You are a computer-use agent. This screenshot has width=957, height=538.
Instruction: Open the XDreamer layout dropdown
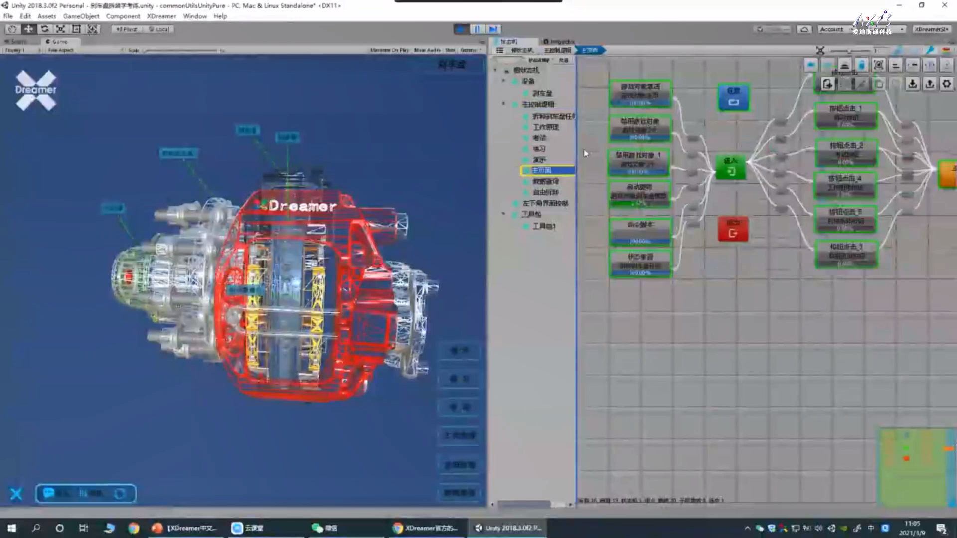[x=932, y=29]
